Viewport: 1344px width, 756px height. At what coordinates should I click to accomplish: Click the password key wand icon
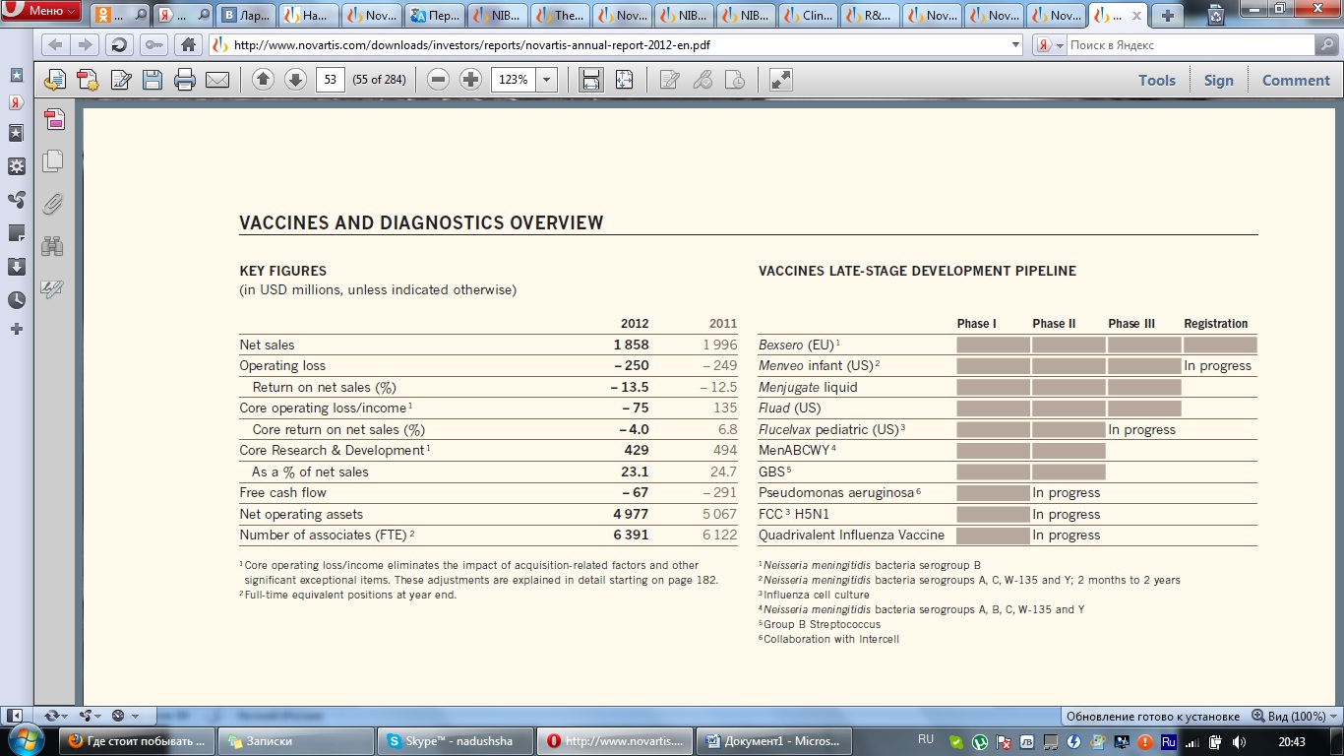point(153,45)
